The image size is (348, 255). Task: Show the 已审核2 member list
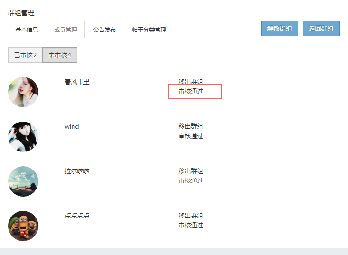pyautogui.click(x=25, y=55)
